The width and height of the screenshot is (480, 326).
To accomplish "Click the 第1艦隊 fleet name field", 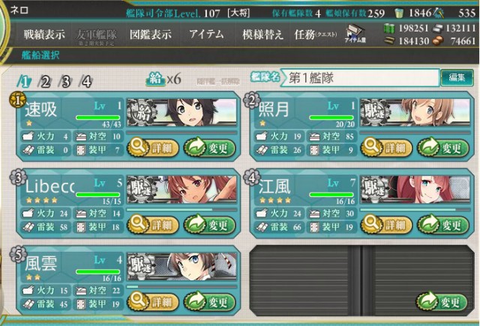I will 360,78.
